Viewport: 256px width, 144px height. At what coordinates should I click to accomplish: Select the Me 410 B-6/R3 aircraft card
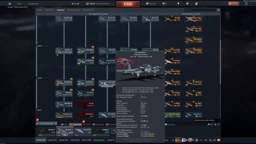tap(107, 83)
